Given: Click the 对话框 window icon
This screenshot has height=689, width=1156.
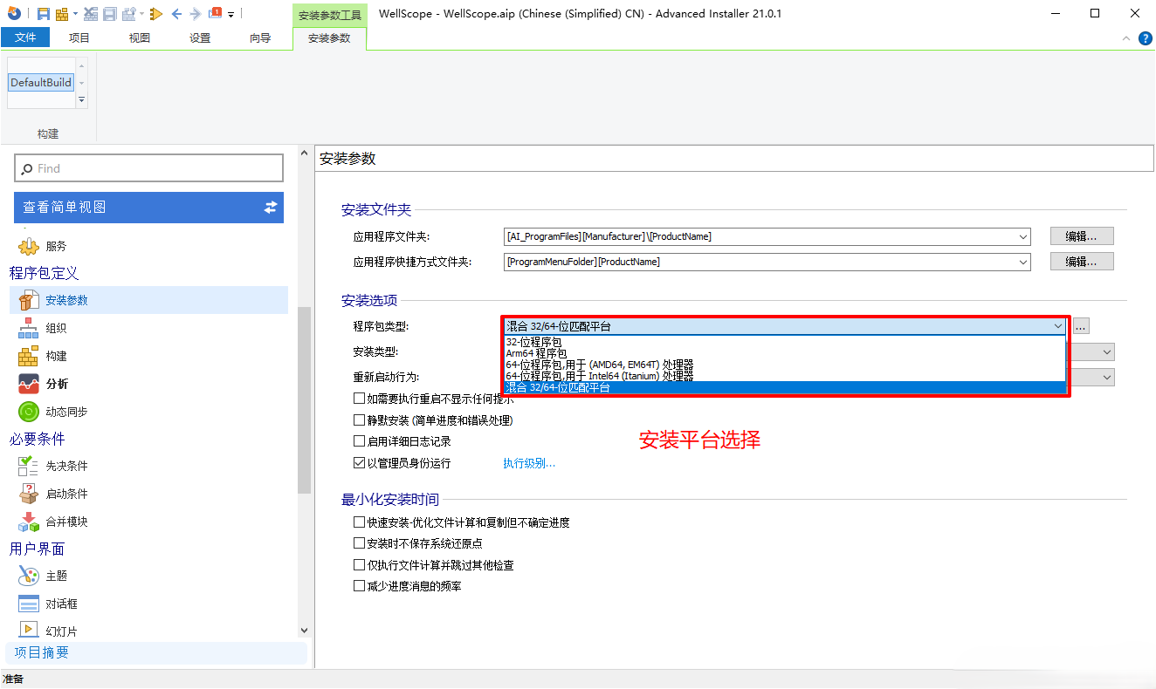Looking at the screenshot, I should [29, 604].
